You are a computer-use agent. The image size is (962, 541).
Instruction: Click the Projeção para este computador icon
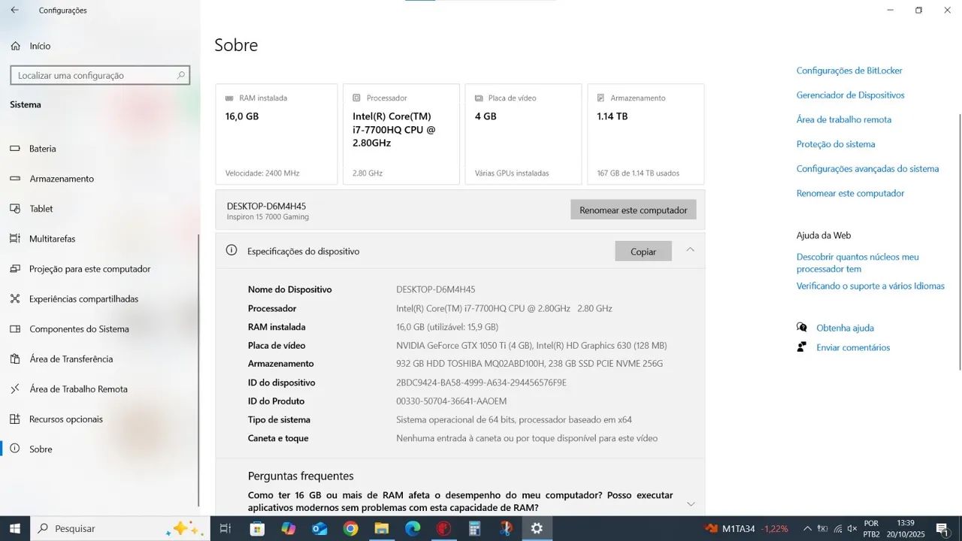click(15, 269)
